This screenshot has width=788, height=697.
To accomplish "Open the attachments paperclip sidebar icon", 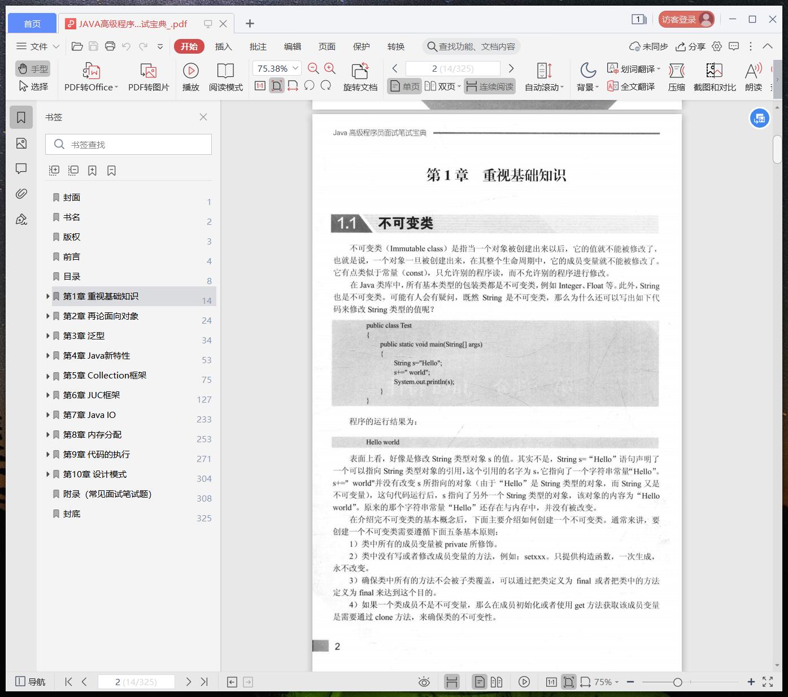I will (x=21, y=194).
